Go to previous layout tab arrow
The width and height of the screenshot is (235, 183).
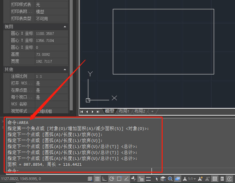87,112
